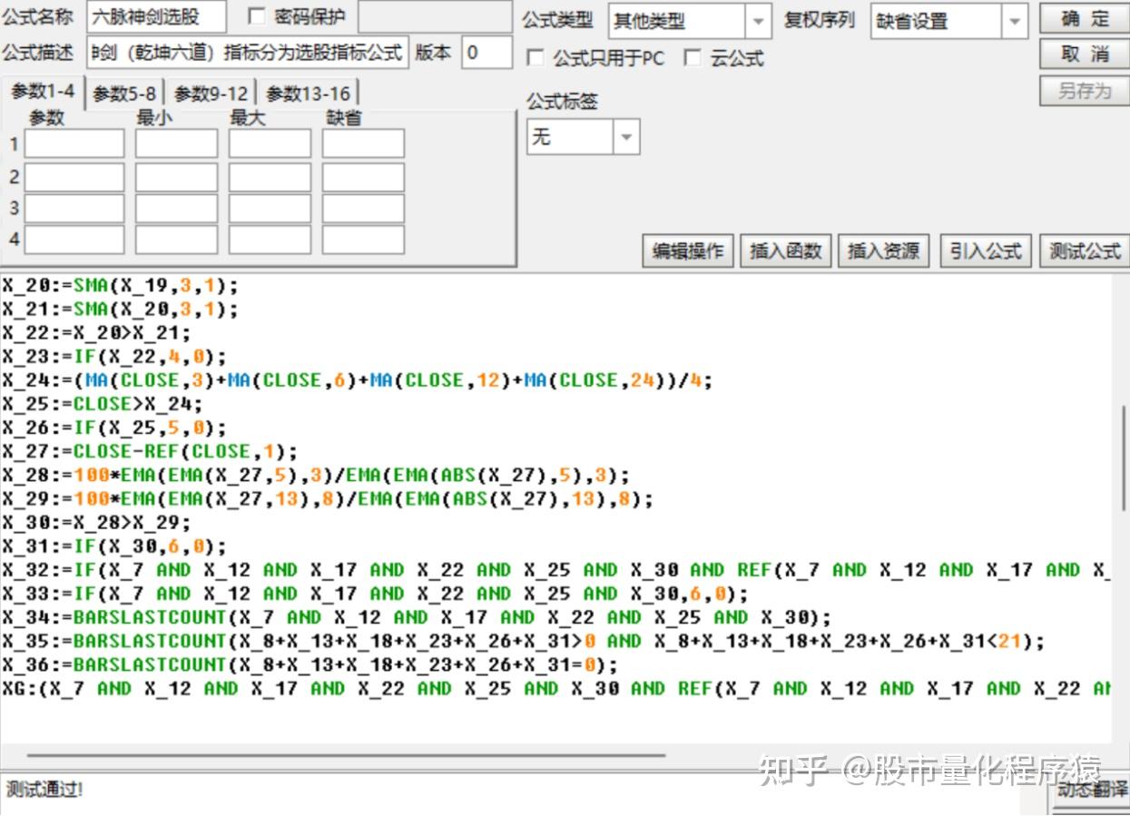The width and height of the screenshot is (1130, 816).
Task: Click the X_28 EMA formula line
Action: tap(316, 475)
